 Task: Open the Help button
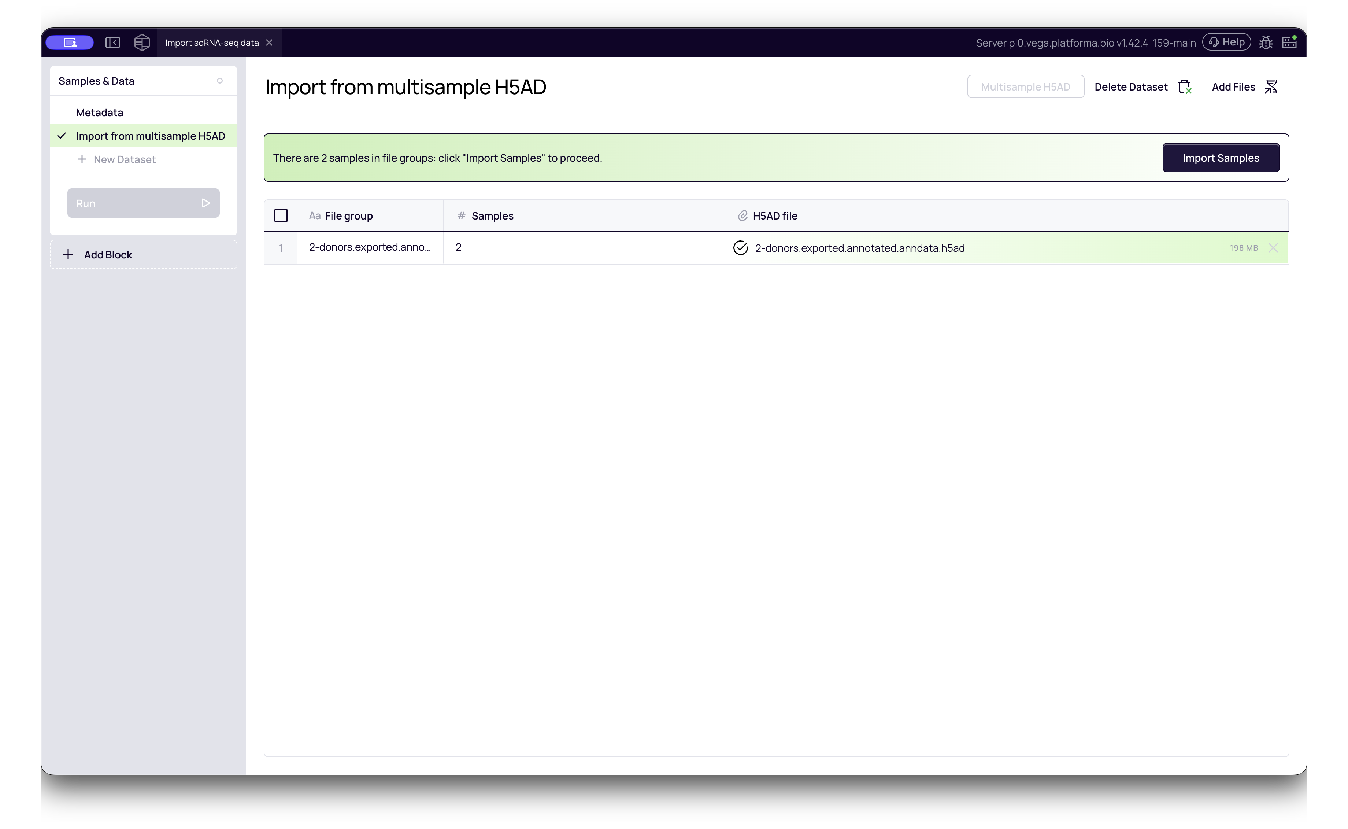pyautogui.click(x=1226, y=42)
